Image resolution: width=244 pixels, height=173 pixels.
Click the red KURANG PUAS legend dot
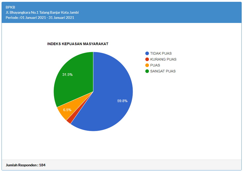[x=147, y=59]
